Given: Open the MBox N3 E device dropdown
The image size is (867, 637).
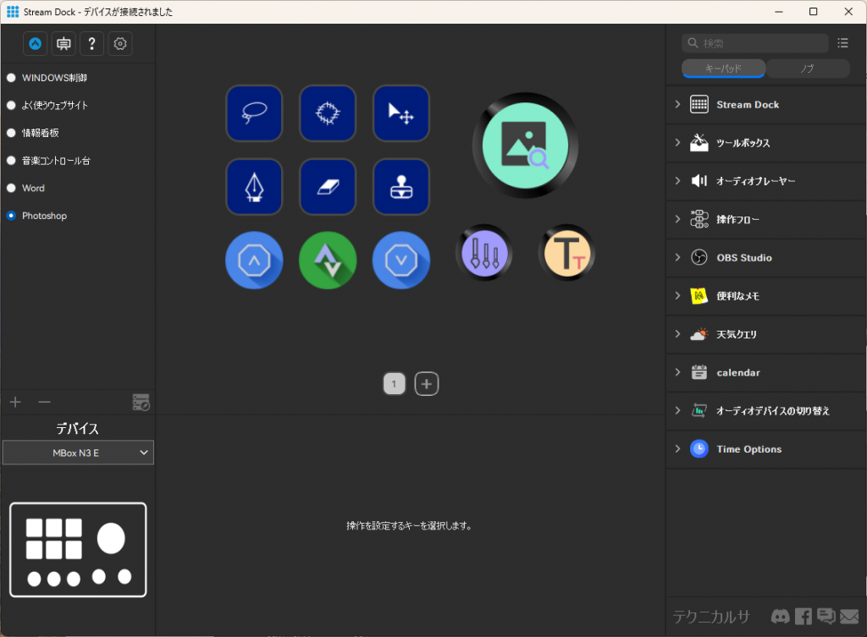Looking at the screenshot, I should coord(78,453).
